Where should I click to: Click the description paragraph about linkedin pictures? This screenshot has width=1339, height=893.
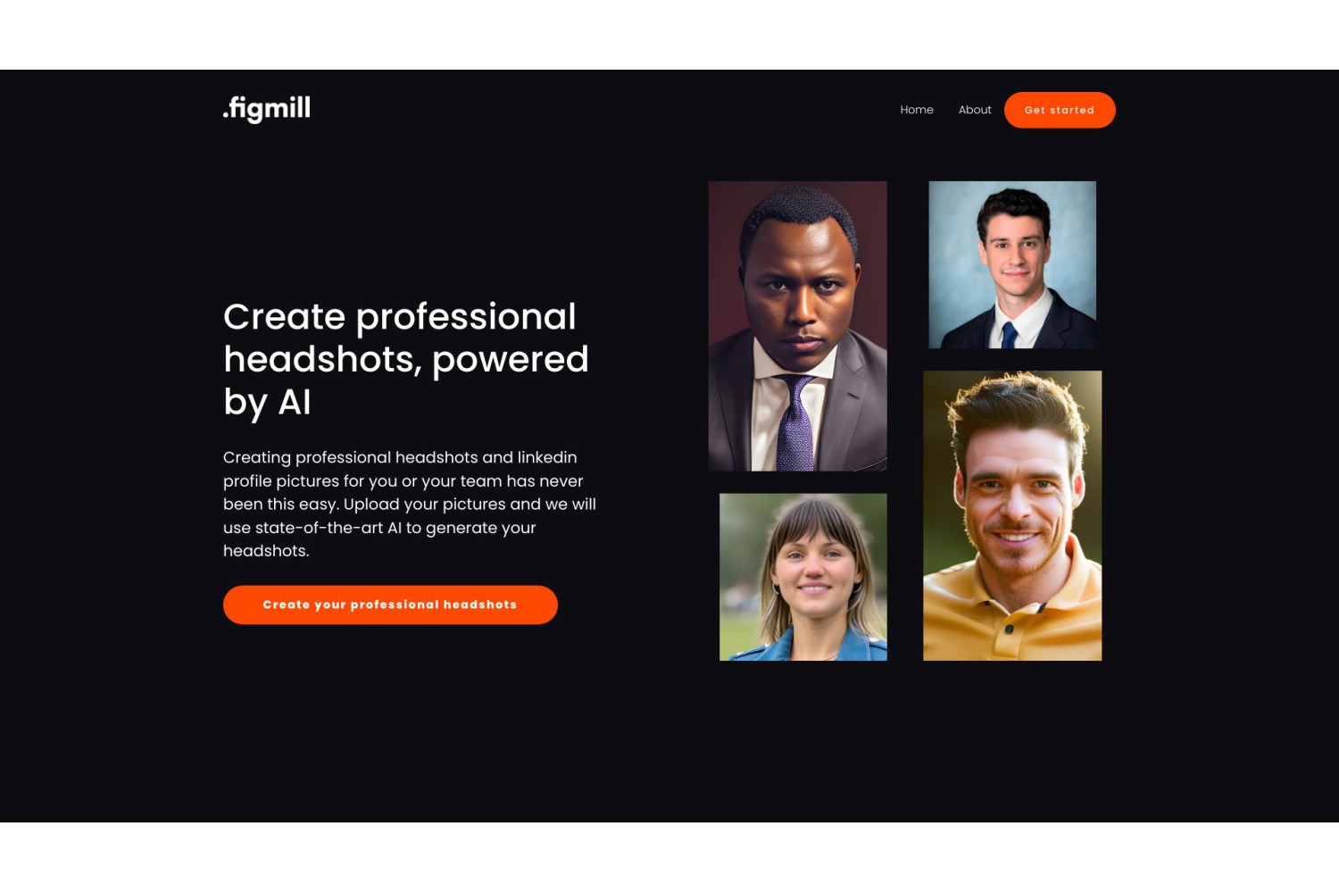[x=410, y=504]
